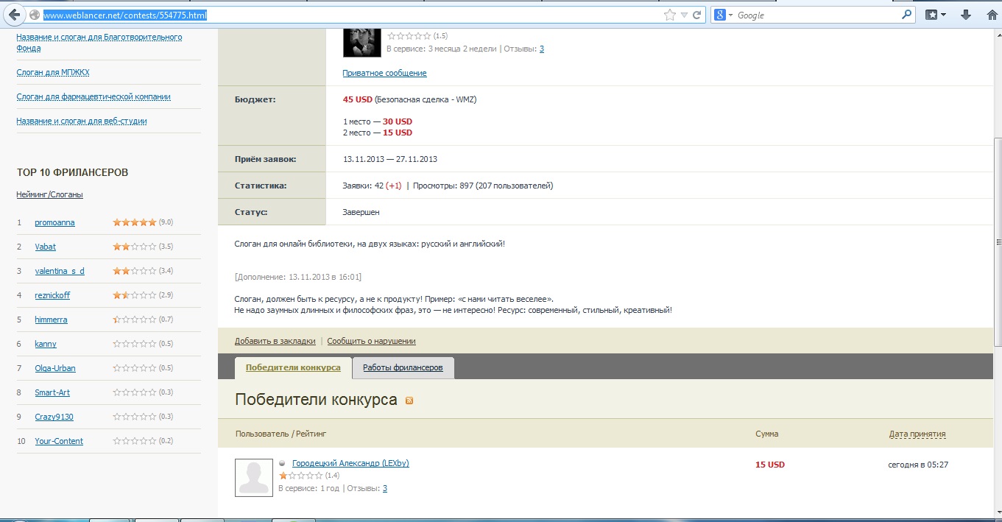The width and height of the screenshot is (1002, 522).
Task: Open promoanna freelancer profile
Action: pyautogui.click(x=54, y=222)
